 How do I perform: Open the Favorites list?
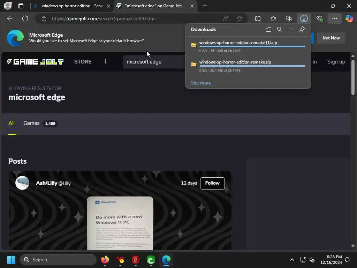point(273,18)
